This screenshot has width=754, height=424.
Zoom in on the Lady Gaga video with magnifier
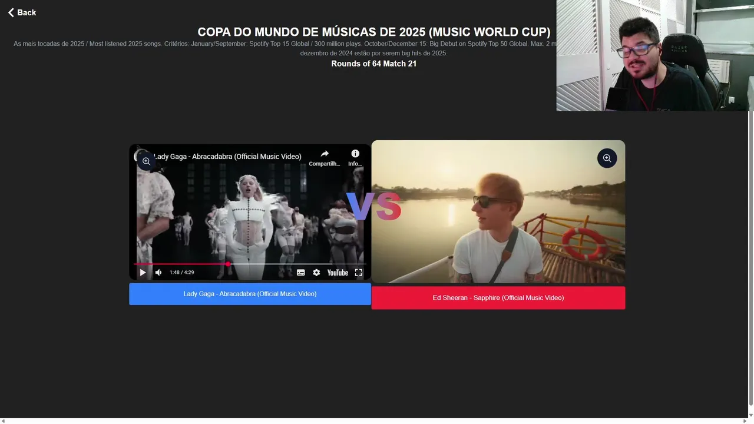(x=146, y=161)
